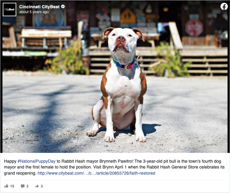Click the yellow pedestrian sign in photo
Viewport: 230px width, 193px height.
(128, 16)
